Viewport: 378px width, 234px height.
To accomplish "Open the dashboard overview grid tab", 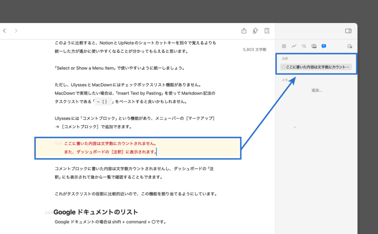I will pyautogui.click(x=284, y=46).
